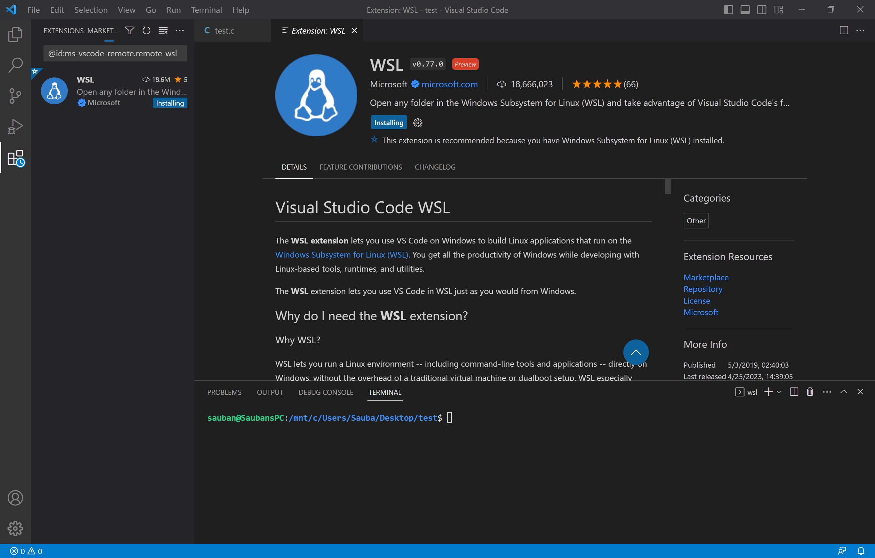
Task: Open the Search view in activity bar
Action: click(x=15, y=65)
